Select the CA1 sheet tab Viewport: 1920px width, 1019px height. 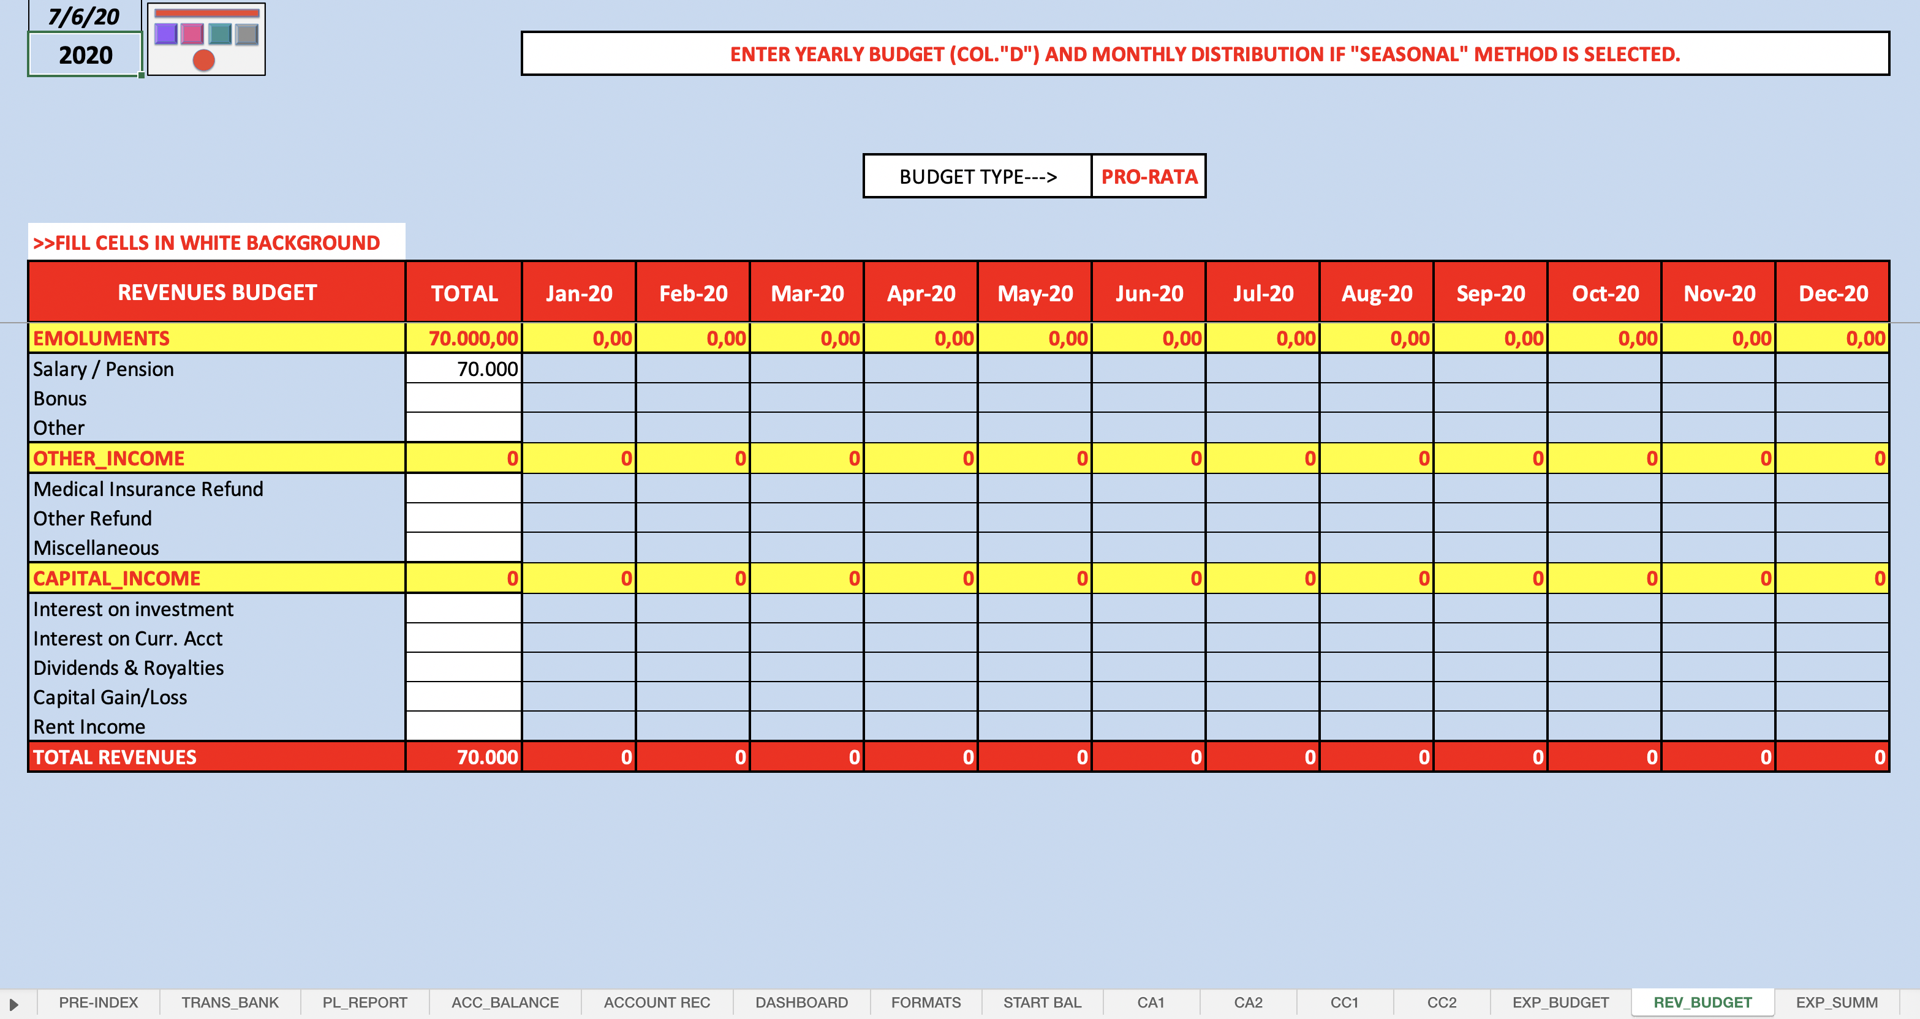[1151, 1002]
